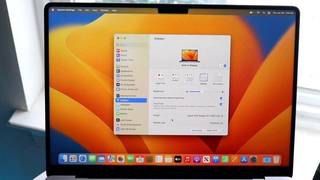The width and height of the screenshot is (320, 180).
Task: Click the Advanced… button
Action: pyautogui.click(x=197, y=130)
